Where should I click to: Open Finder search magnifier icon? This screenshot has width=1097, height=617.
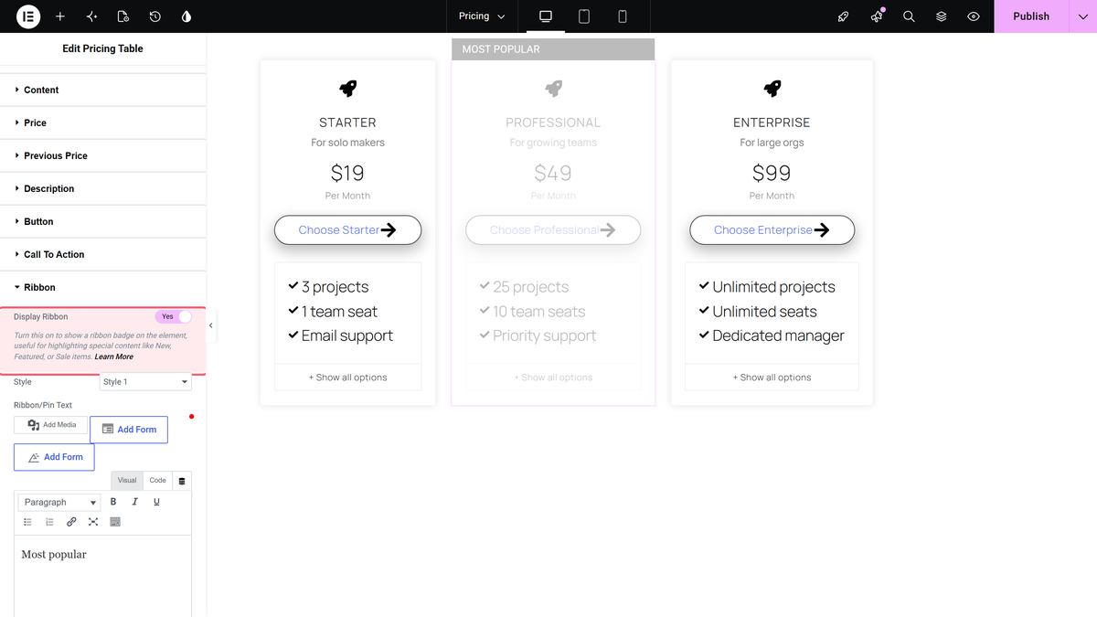(x=909, y=16)
